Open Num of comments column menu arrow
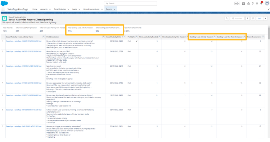Image resolution: width=270 pixels, height=142 pixels. (263, 37)
